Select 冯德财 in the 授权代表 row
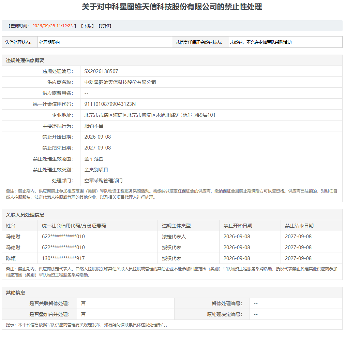Viewport: 345px width, 341px height. (x=13, y=247)
